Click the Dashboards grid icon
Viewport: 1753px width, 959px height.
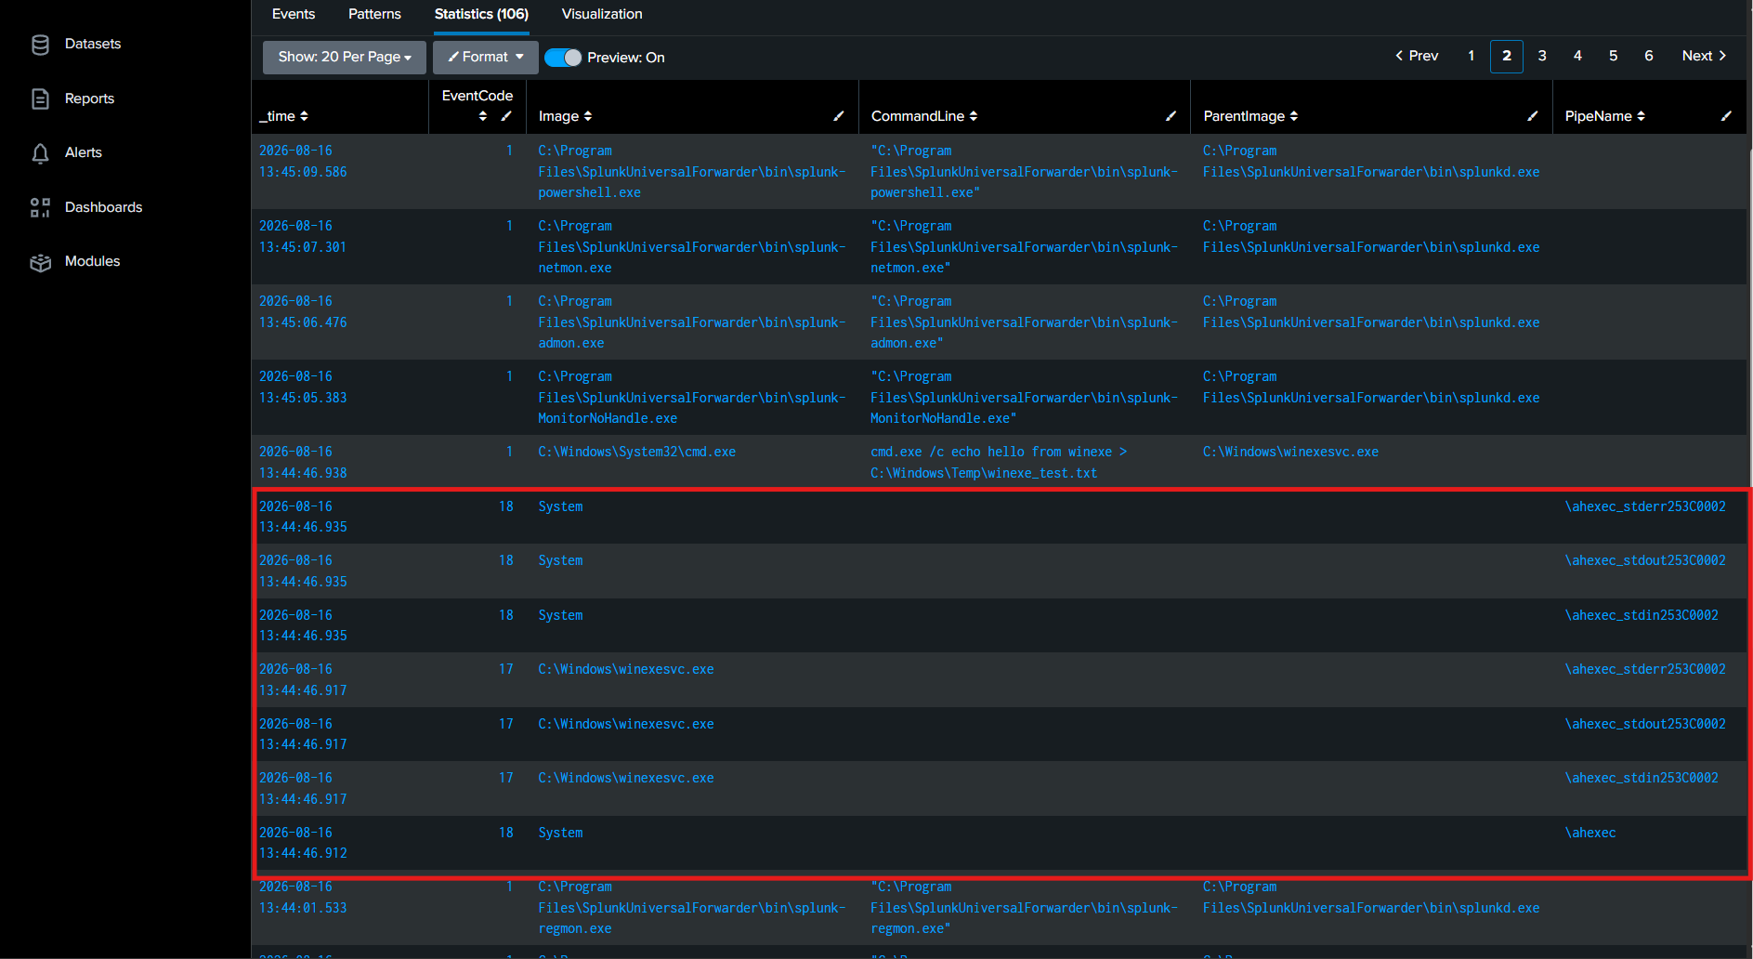40,207
